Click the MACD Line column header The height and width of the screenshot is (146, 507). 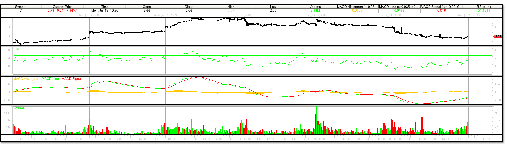[x=399, y=7]
